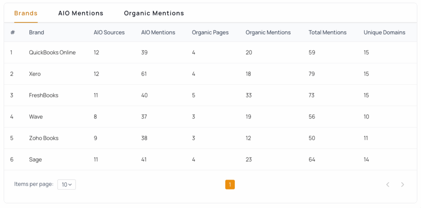Click FreshBooks' Total Mentions value 73
Viewport: 421px width, 208px height.
312,95
